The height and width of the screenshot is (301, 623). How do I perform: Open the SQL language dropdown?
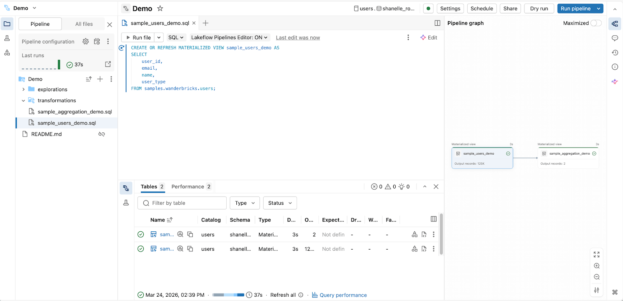(x=176, y=37)
